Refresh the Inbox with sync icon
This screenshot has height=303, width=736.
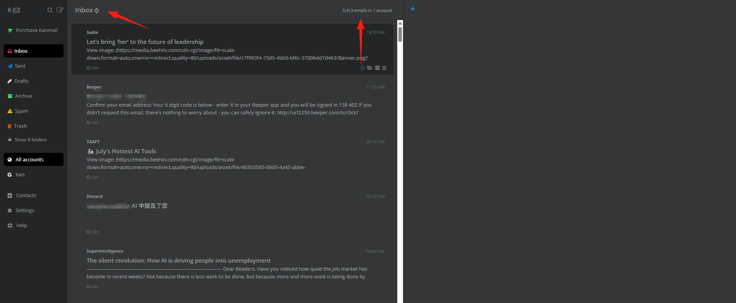97,11
